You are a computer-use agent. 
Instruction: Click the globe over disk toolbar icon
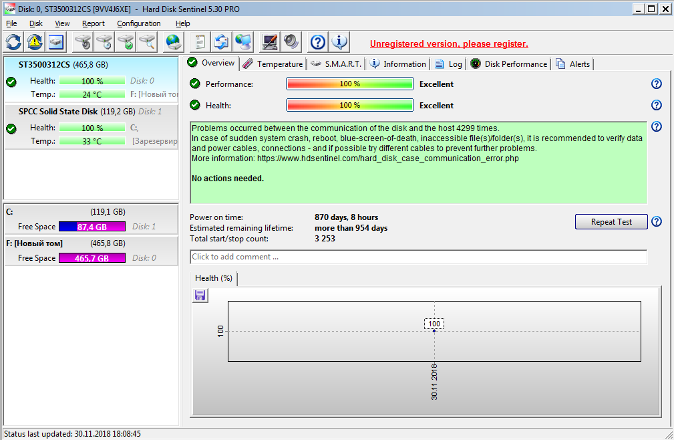pyautogui.click(x=174, y=42)
